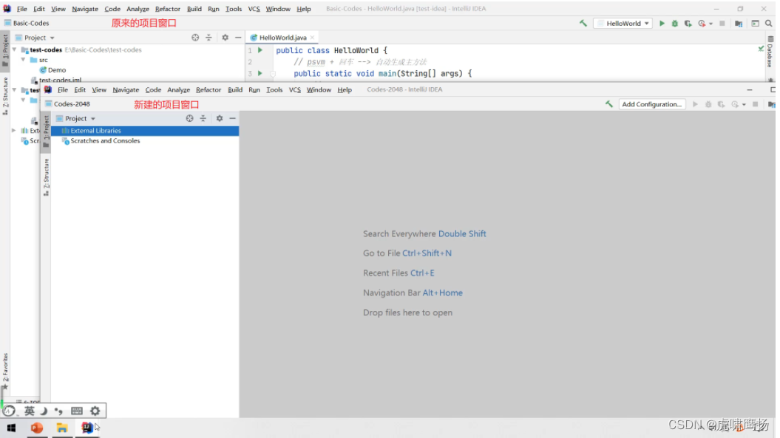This screenshot has height=438, width=780.
Task: Click the IntelliJ IDEA taskbar icon
Action: [x=87, y=428]
